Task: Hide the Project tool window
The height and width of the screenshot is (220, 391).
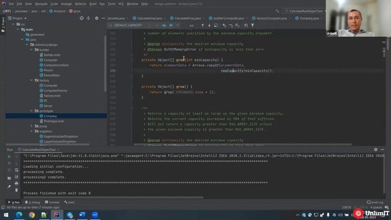Action: 103,18
